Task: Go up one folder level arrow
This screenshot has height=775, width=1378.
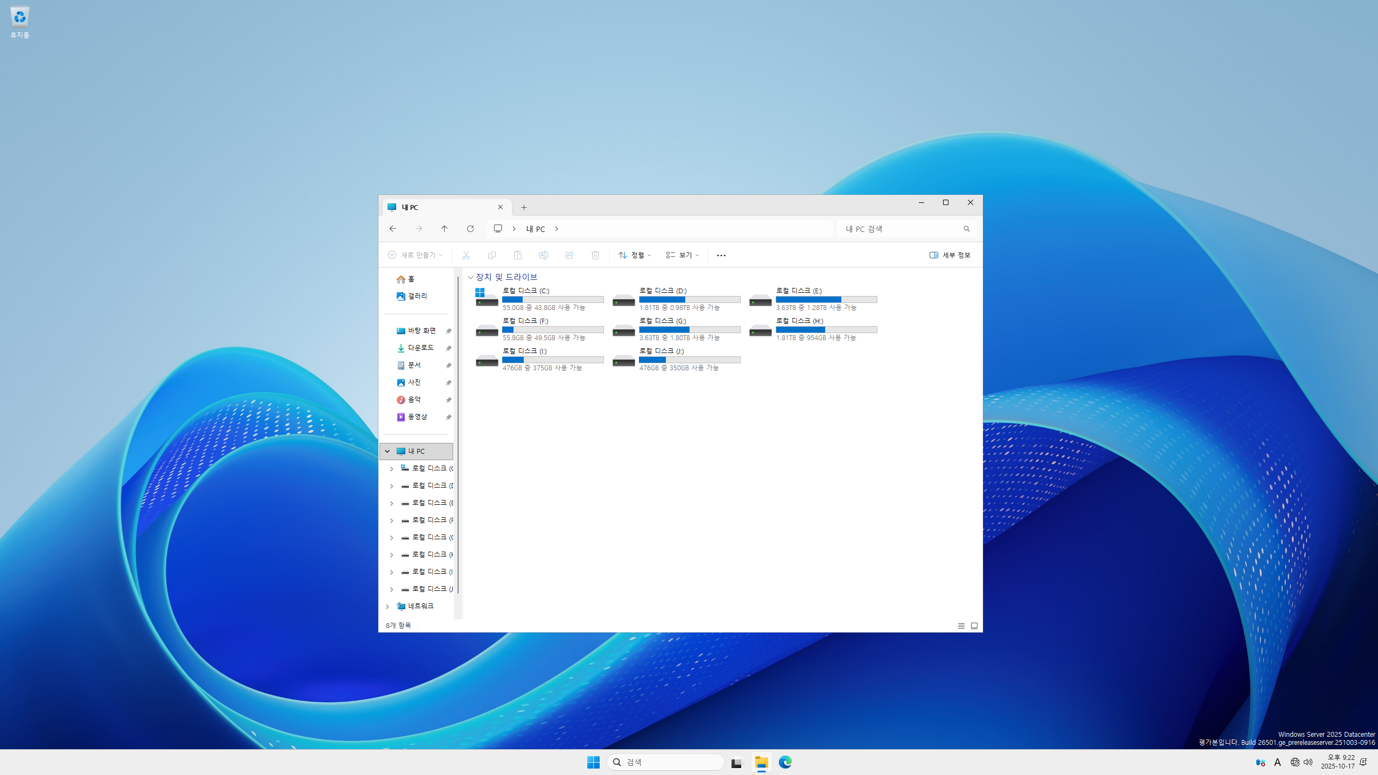Action: pyautogui.click(x=444, y=229)
